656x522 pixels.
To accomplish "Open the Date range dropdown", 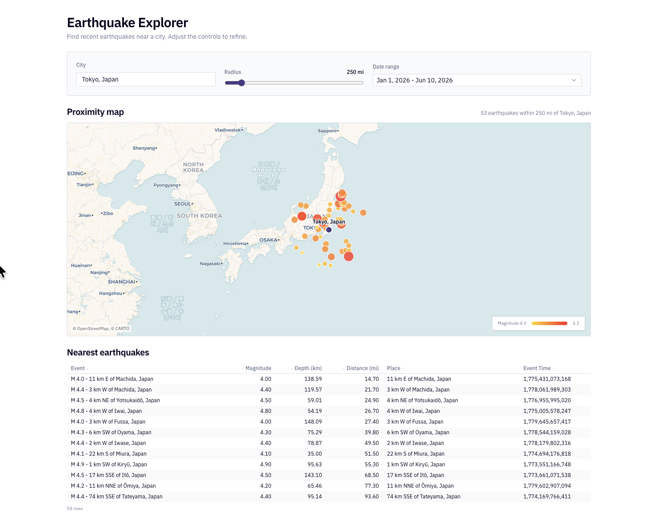I will [477, 80].
